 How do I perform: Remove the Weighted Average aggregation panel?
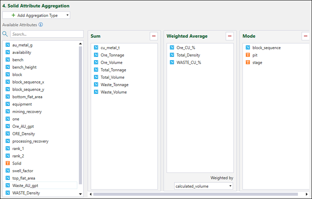230,36
